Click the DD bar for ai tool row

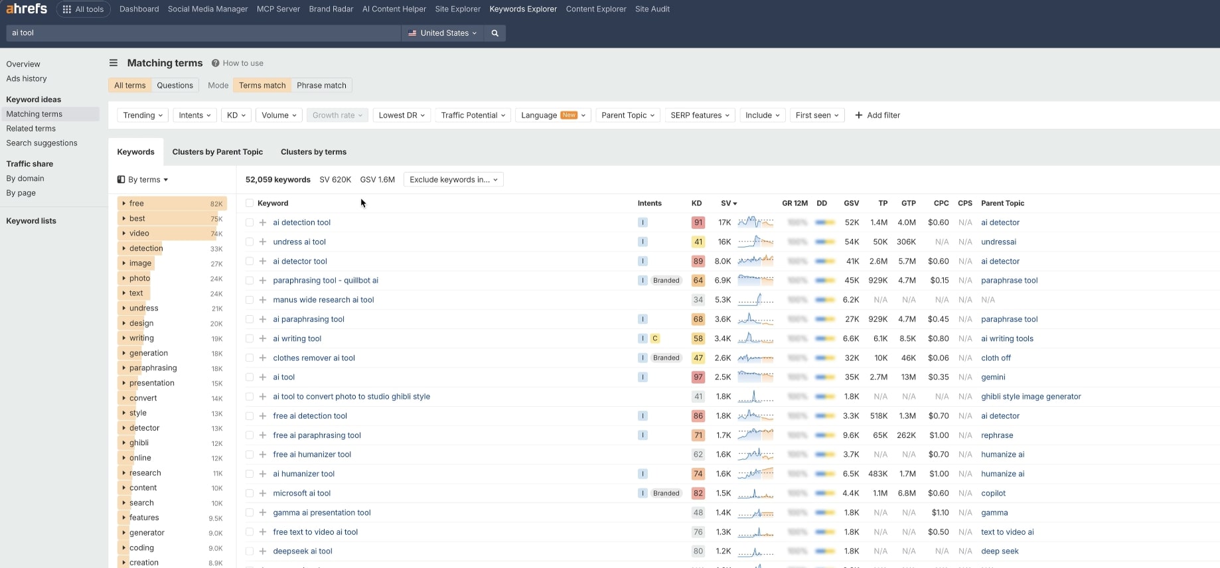coord(825,377)
